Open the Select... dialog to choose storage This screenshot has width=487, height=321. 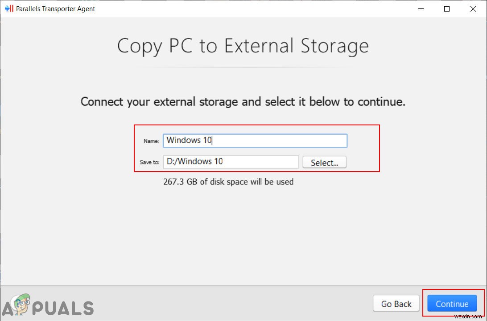tap(324, 162)
